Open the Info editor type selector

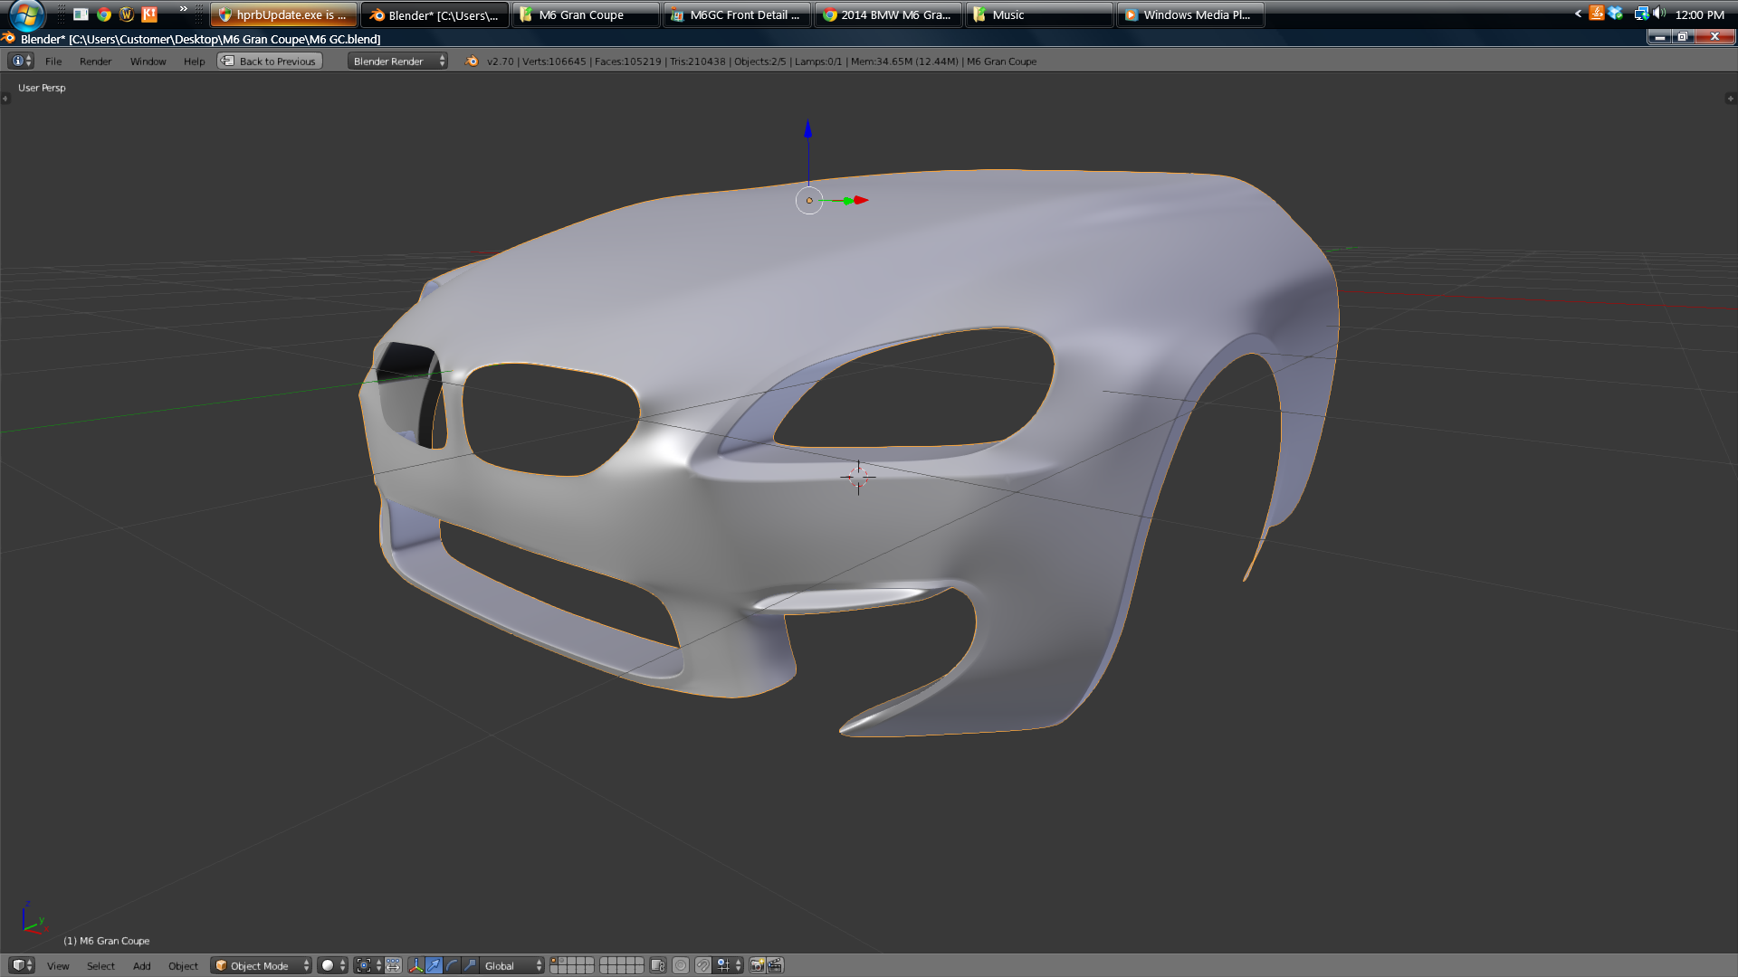[21, 61]
